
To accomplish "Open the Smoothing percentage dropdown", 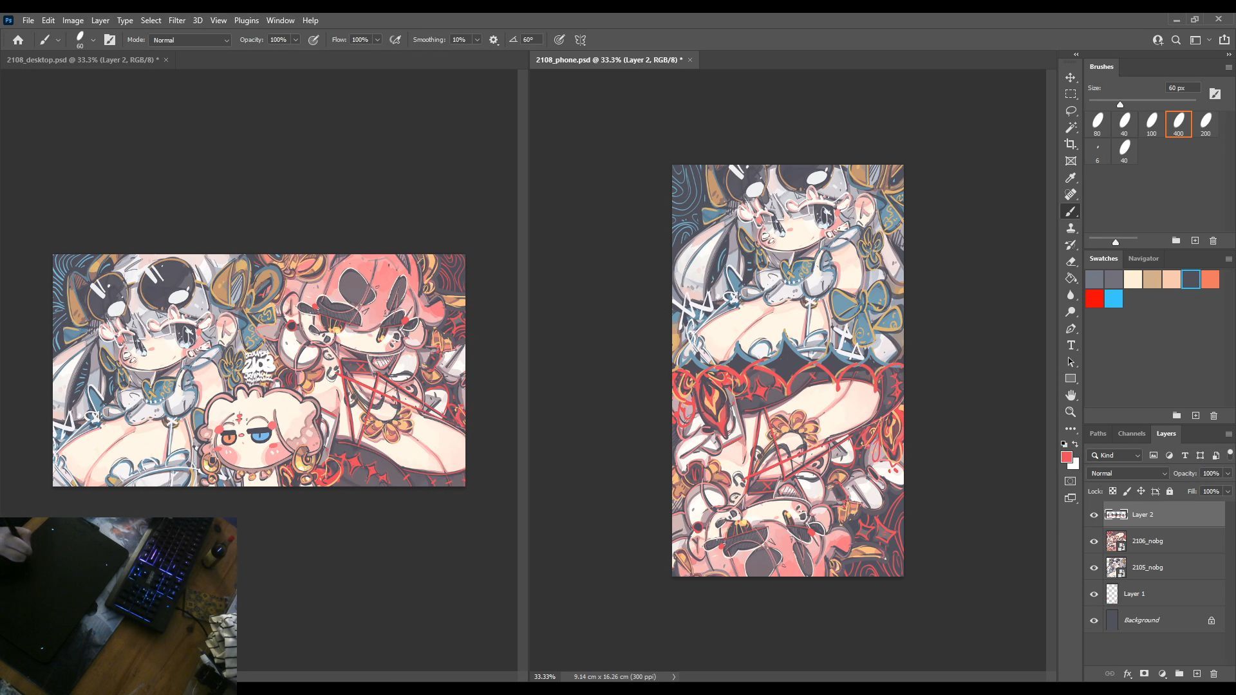I will (x=477, y=40).
